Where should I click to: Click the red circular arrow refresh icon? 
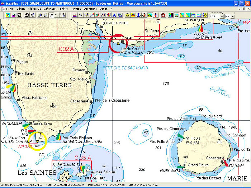(163, 15)
